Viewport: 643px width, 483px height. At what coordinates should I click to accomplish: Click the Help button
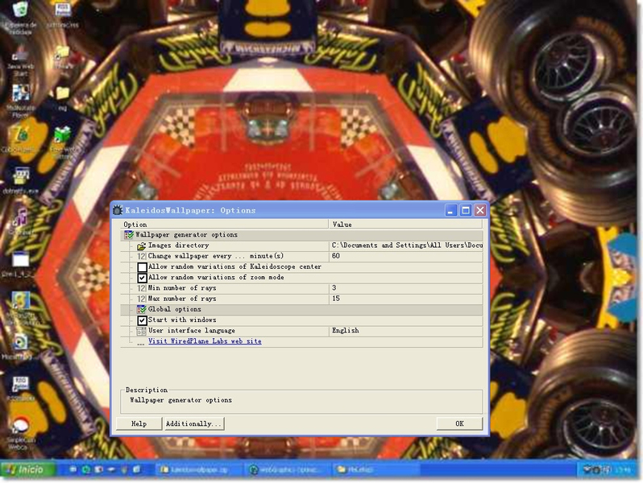tap(139, 423)
